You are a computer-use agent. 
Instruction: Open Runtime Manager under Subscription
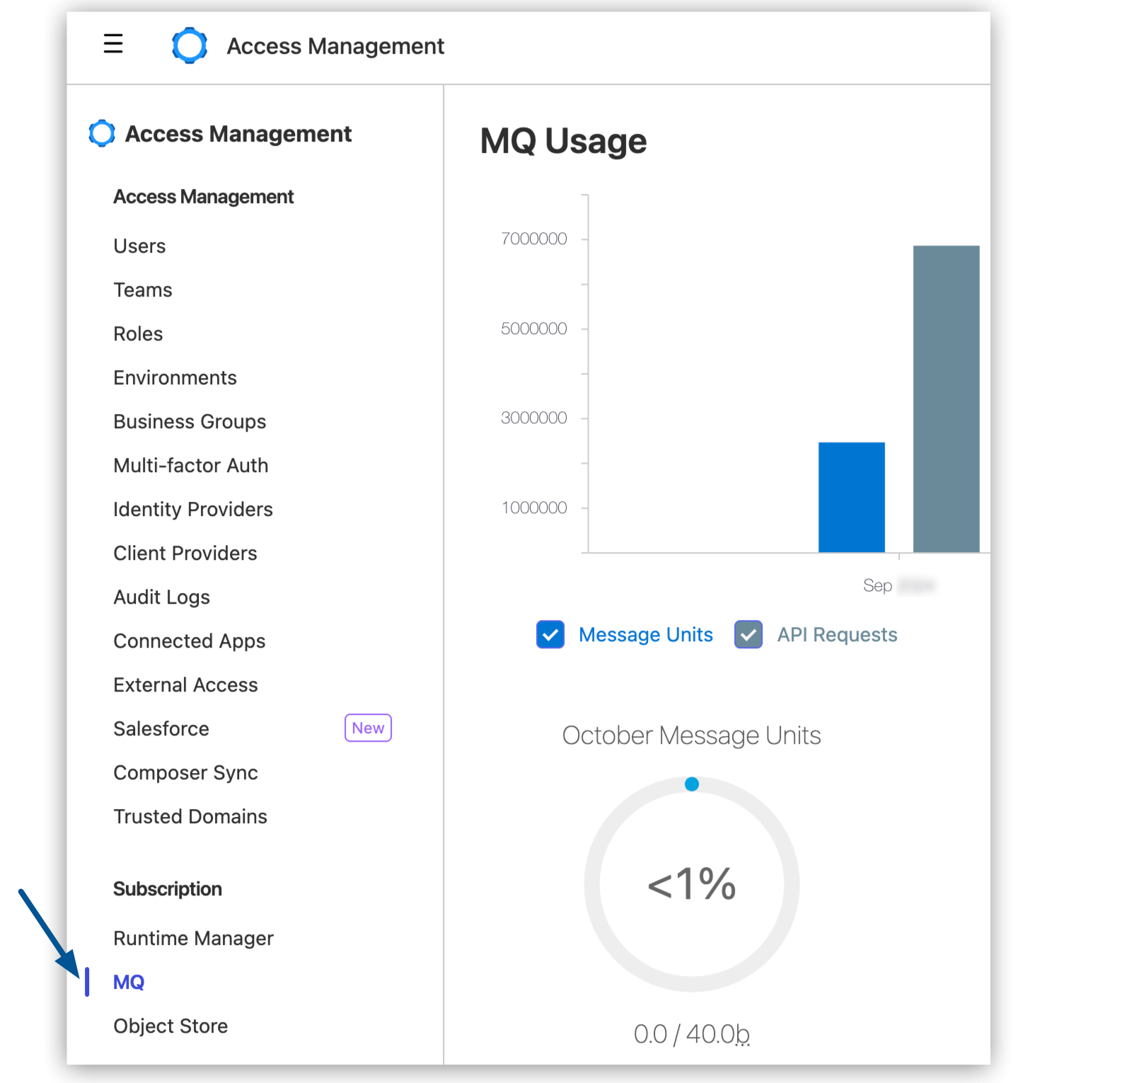coord(193,938)
